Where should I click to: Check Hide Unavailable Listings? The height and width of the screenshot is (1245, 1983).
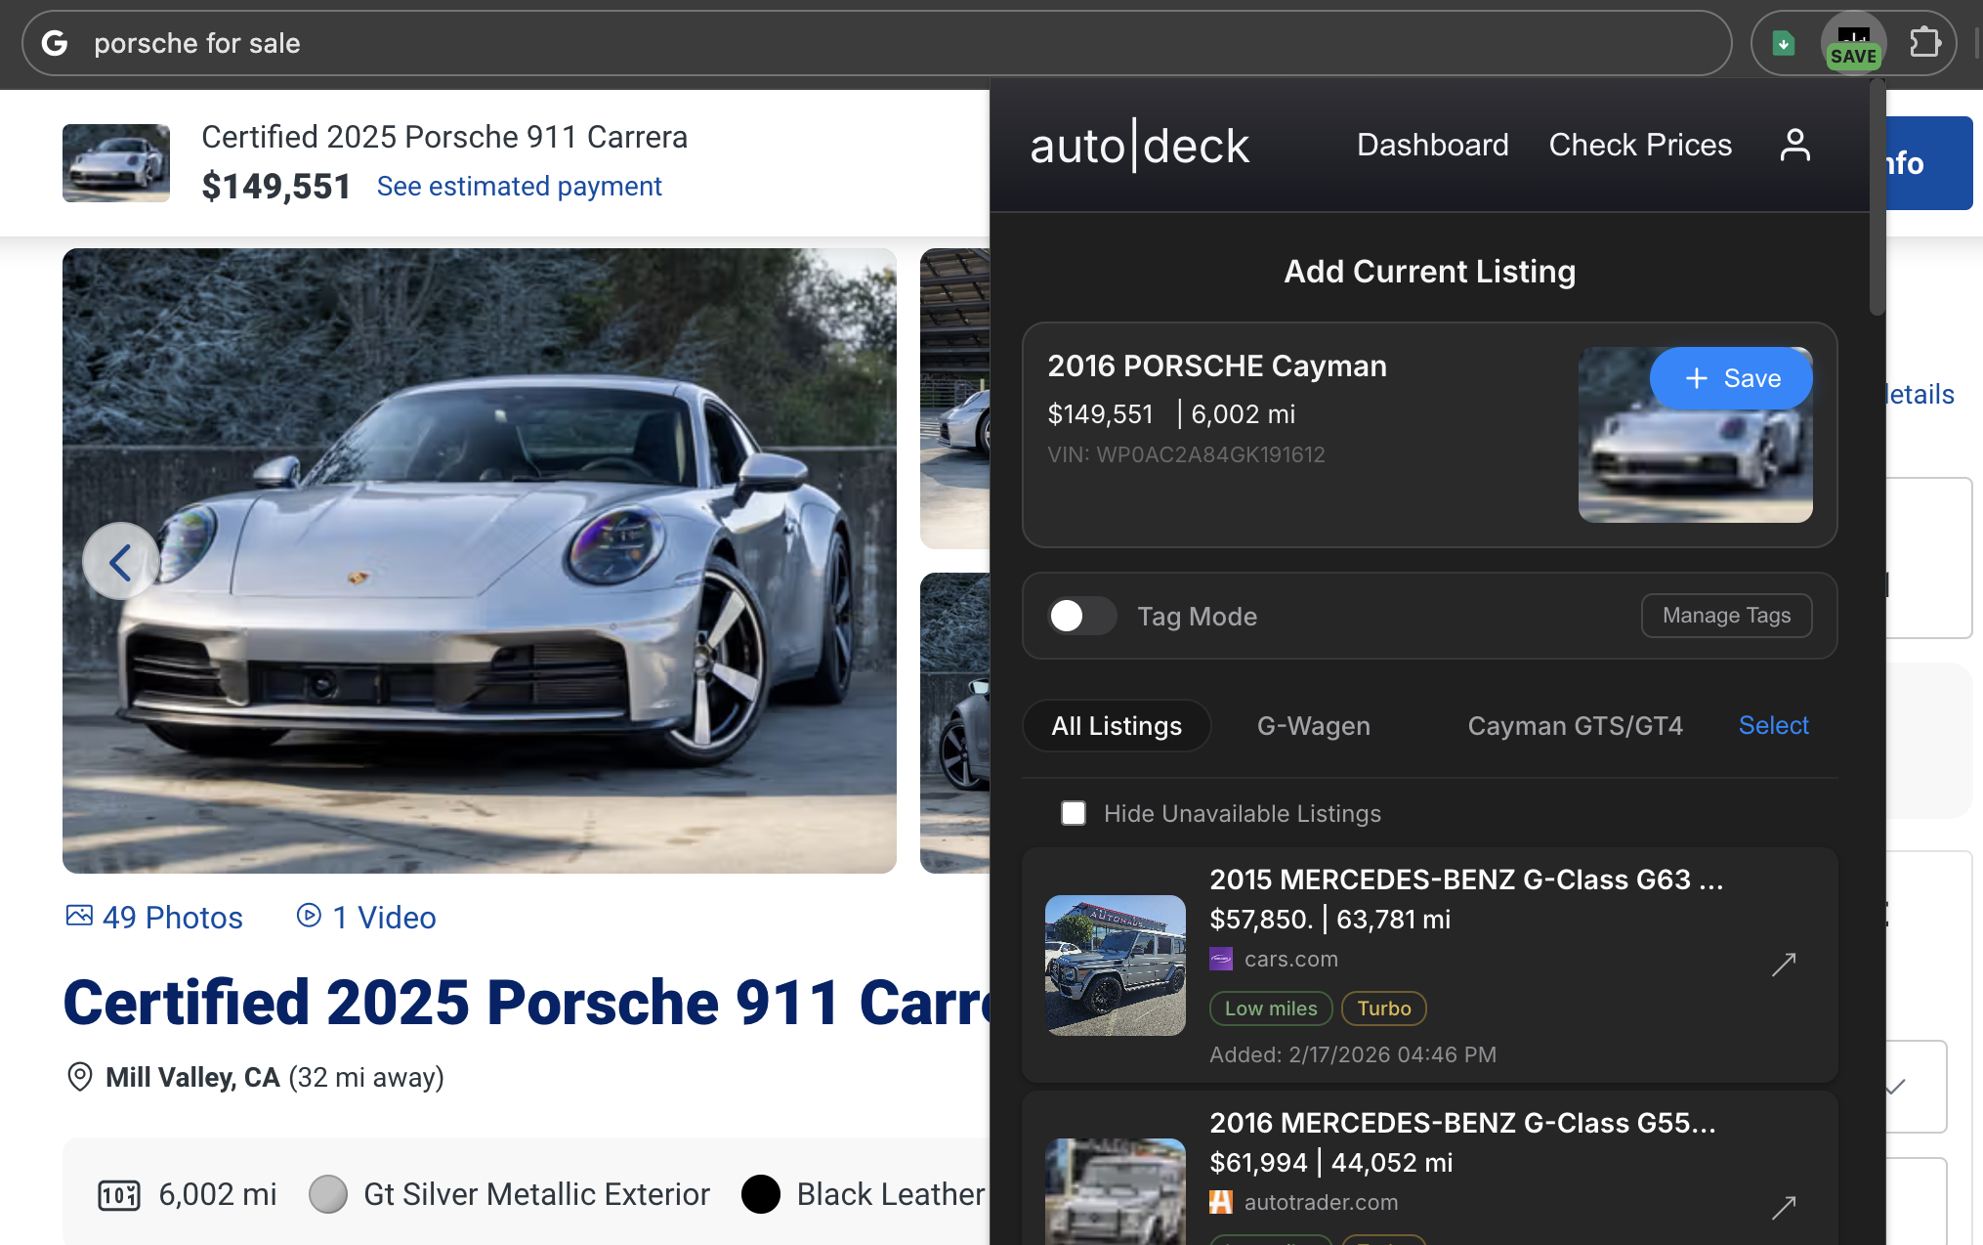tap(1074, 812)
